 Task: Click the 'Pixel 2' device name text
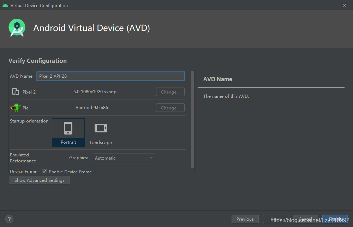[x=29, y=92]
